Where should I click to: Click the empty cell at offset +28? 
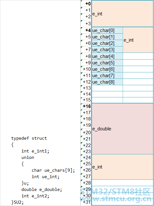(122, 183)
